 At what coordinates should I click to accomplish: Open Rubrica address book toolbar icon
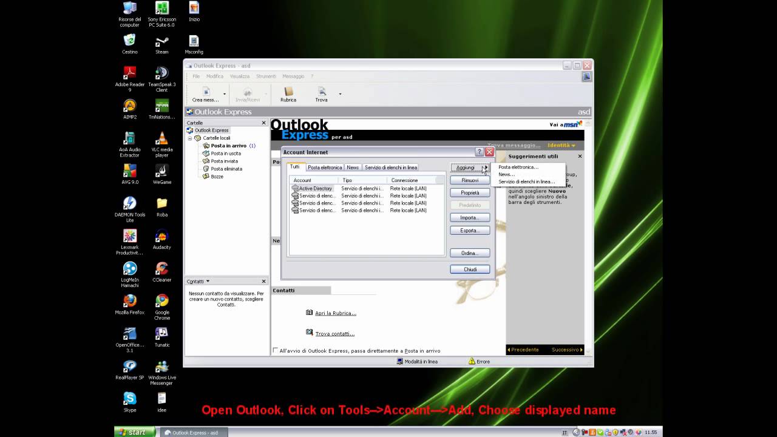(288, 94)
